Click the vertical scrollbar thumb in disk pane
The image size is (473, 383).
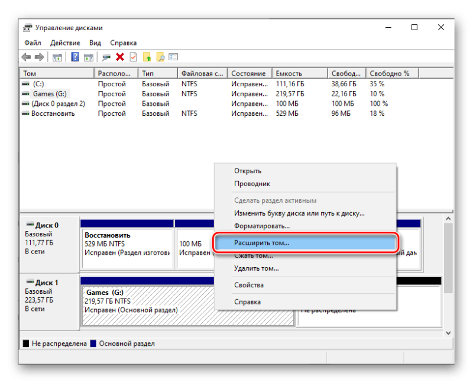pyautogui.click(x=448, y=258)
